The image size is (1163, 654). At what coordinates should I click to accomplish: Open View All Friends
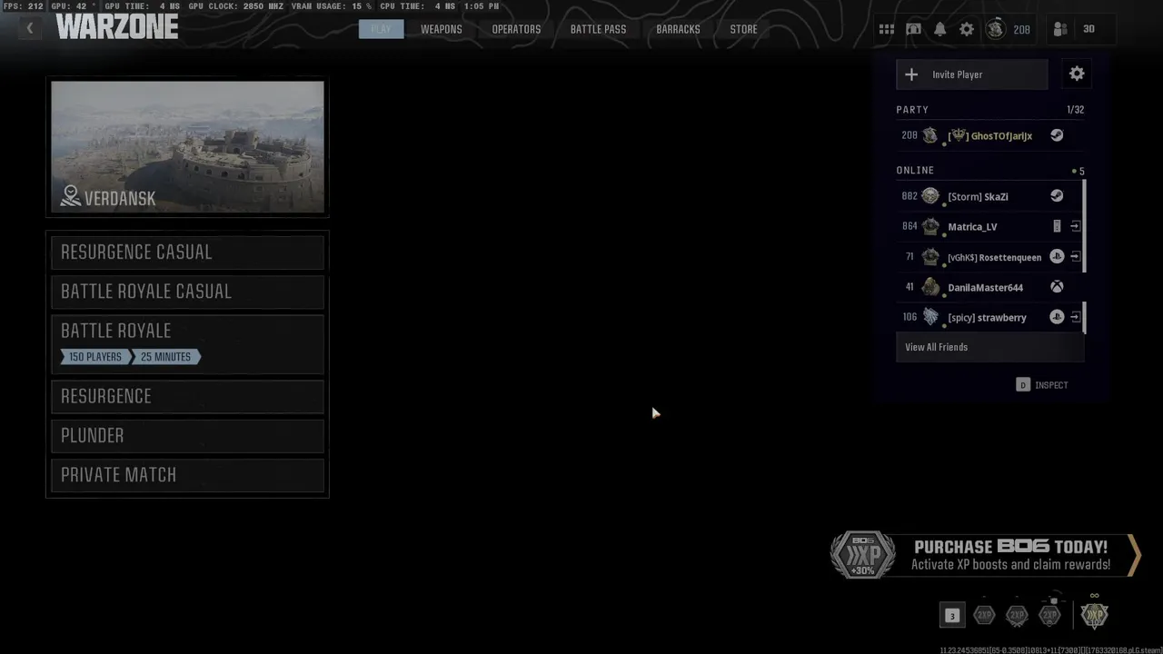tap(989, 347)
